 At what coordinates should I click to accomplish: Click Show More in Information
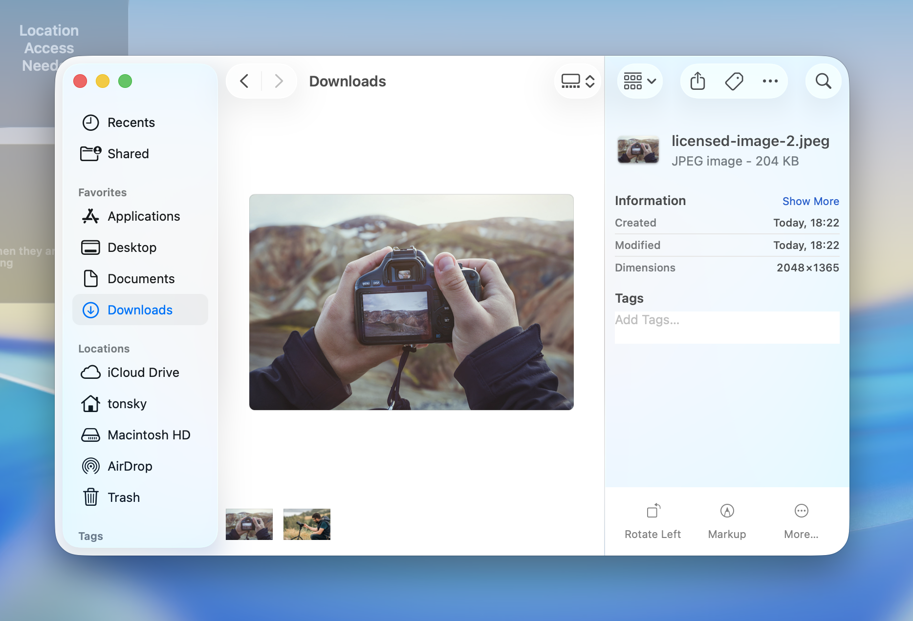click(810, 201)
